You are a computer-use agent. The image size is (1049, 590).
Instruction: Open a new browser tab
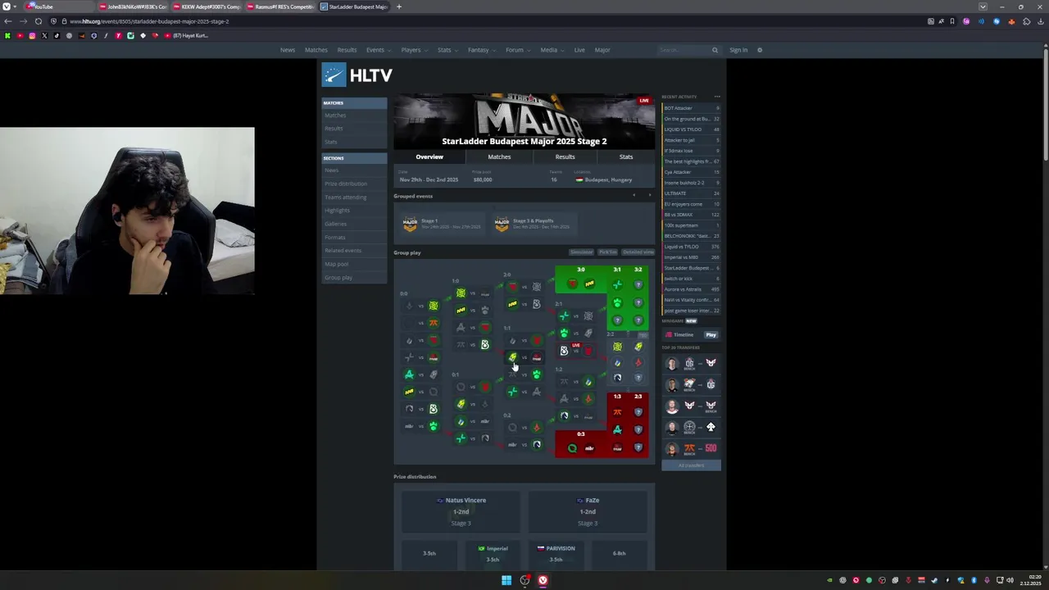[399, 7]
